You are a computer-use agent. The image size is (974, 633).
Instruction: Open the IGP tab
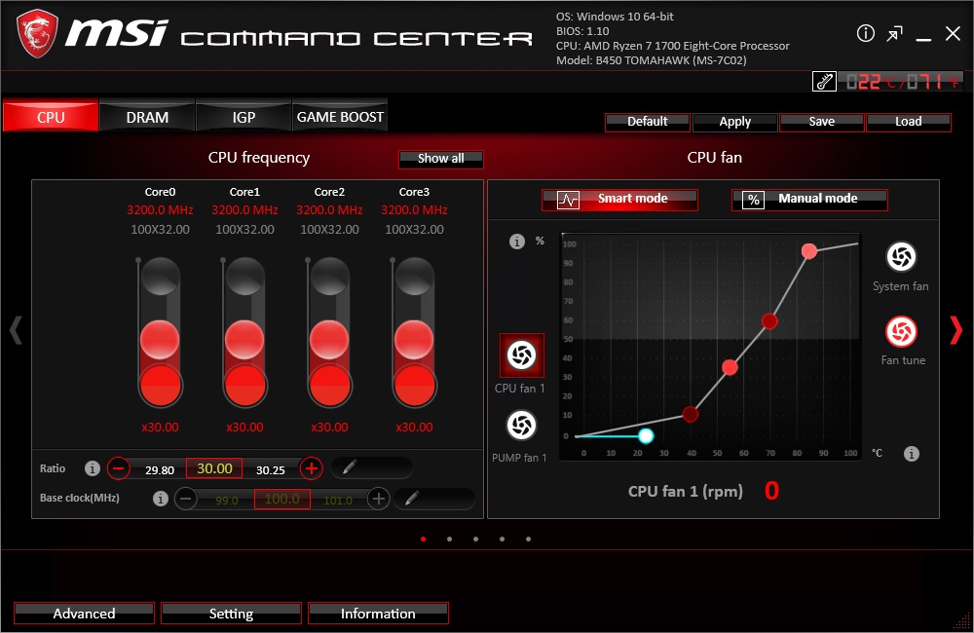coord(243,116)
